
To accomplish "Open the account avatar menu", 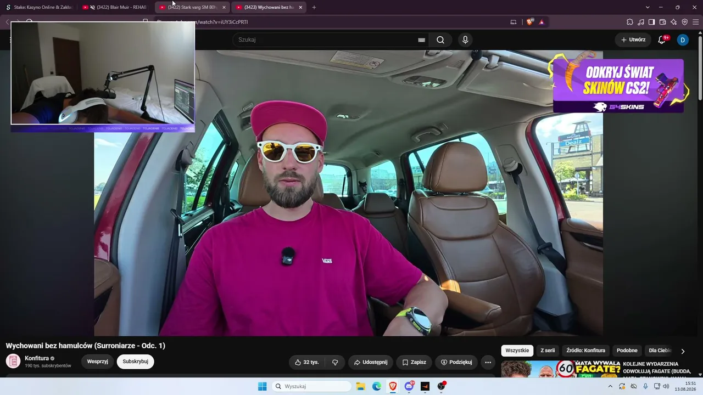I will 683,39.
